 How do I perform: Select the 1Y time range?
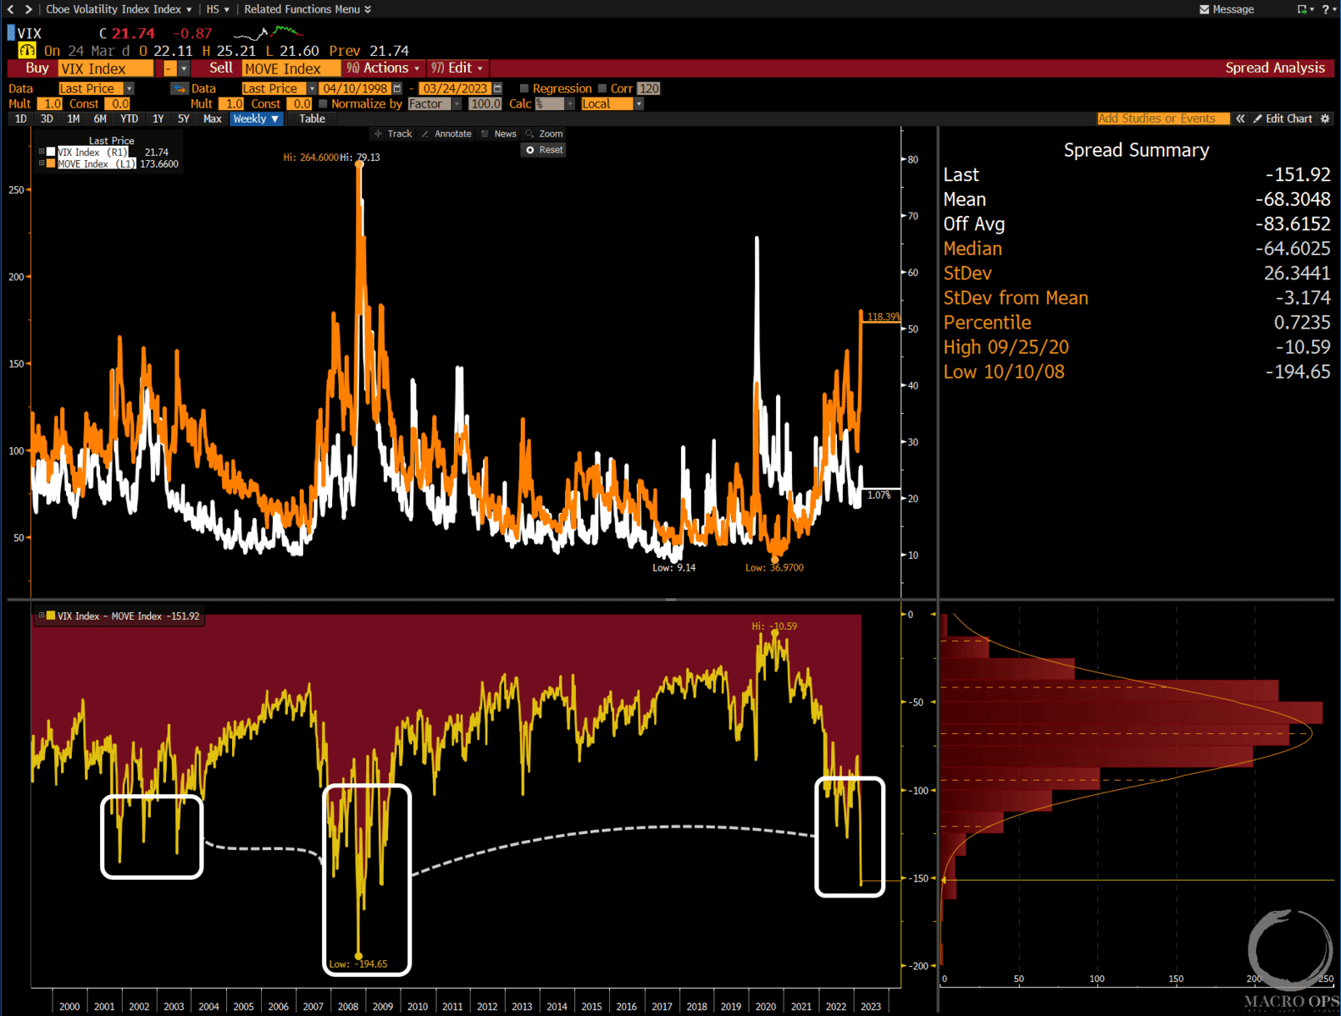[x=158, y=119]
